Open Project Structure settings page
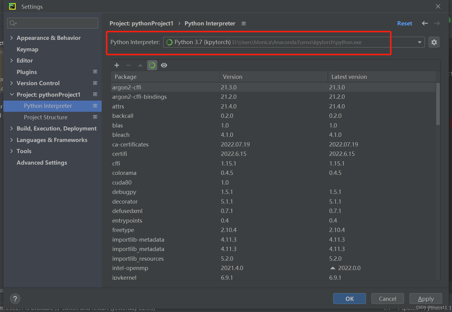Screen dimensions: 452x312 click(46, 117)
